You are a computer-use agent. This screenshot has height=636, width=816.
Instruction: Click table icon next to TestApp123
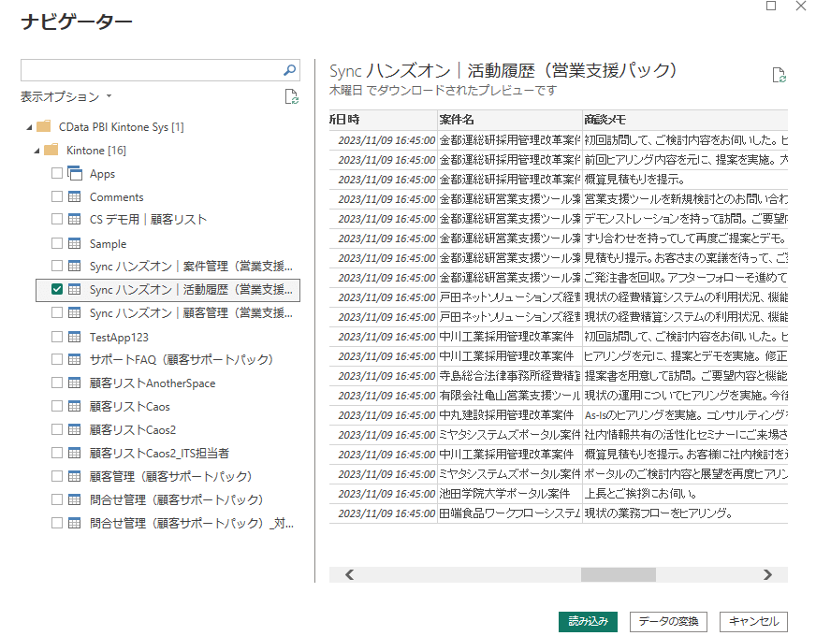click(75, 337)
